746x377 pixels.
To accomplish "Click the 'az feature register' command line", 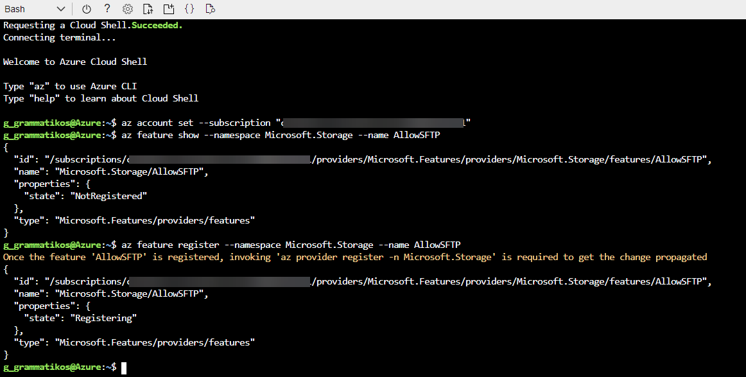I will [291, 245].
